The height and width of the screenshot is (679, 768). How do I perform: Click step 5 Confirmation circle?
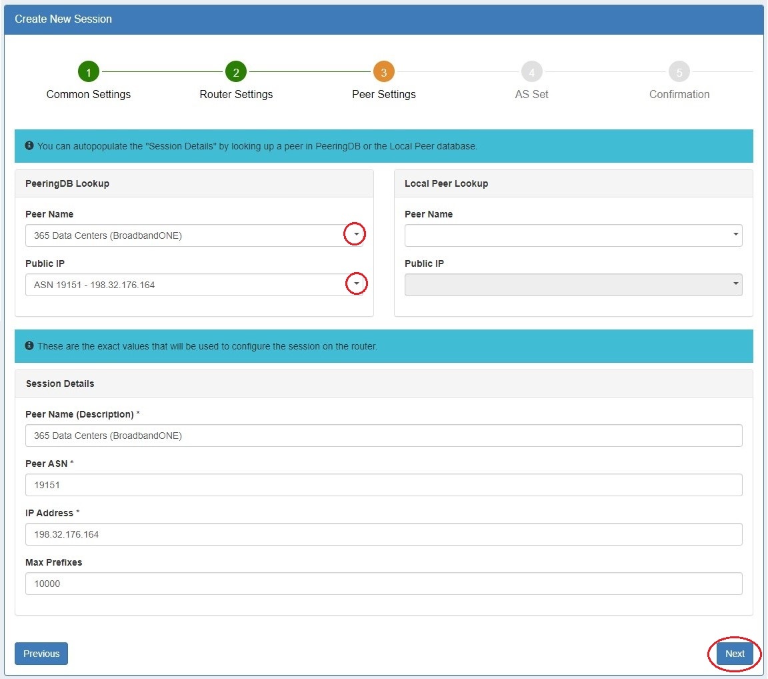point(679,72)
